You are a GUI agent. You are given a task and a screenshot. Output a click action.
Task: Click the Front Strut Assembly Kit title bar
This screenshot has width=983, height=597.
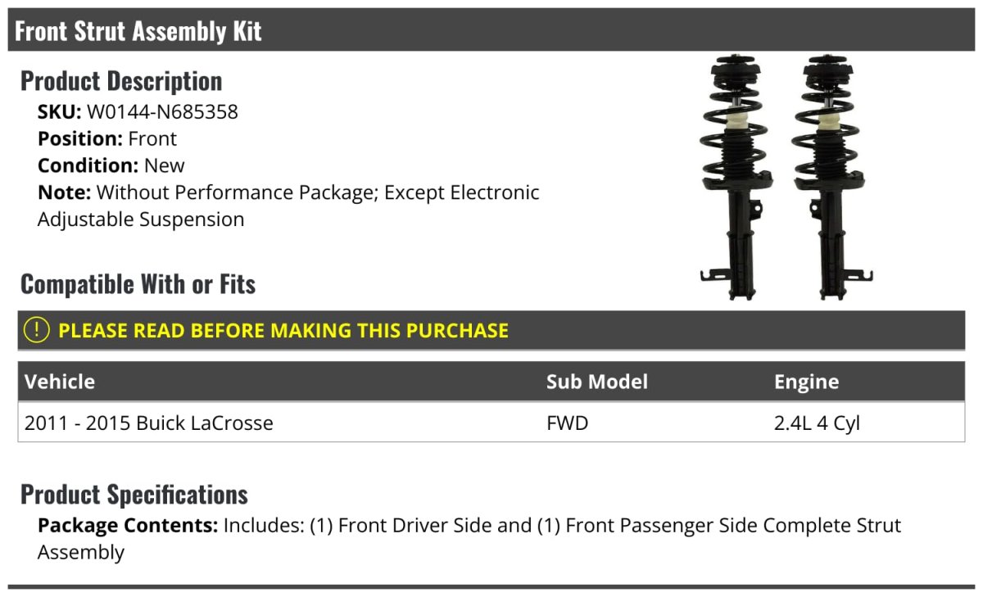[138, 31]
